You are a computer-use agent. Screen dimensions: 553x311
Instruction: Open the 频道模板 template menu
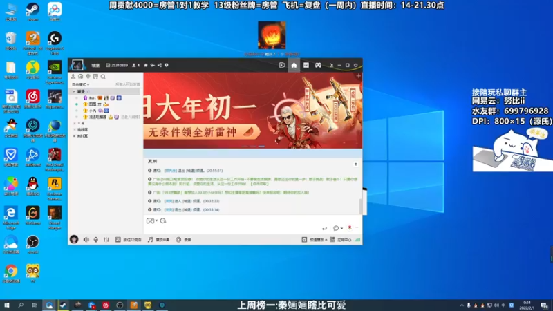tap(315, 239)
